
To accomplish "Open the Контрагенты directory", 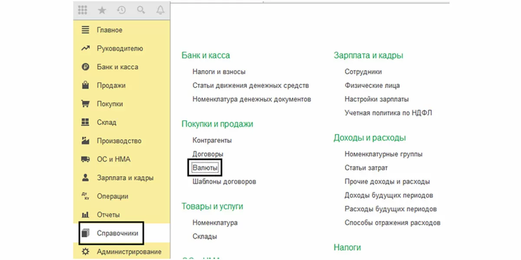I will click(212, 140).
